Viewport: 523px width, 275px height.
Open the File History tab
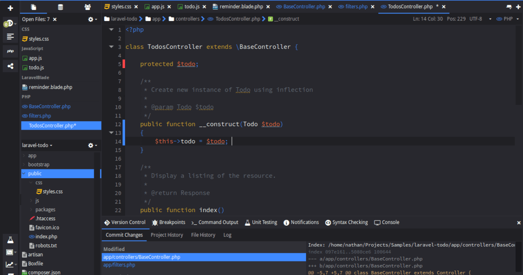(203, 235)
